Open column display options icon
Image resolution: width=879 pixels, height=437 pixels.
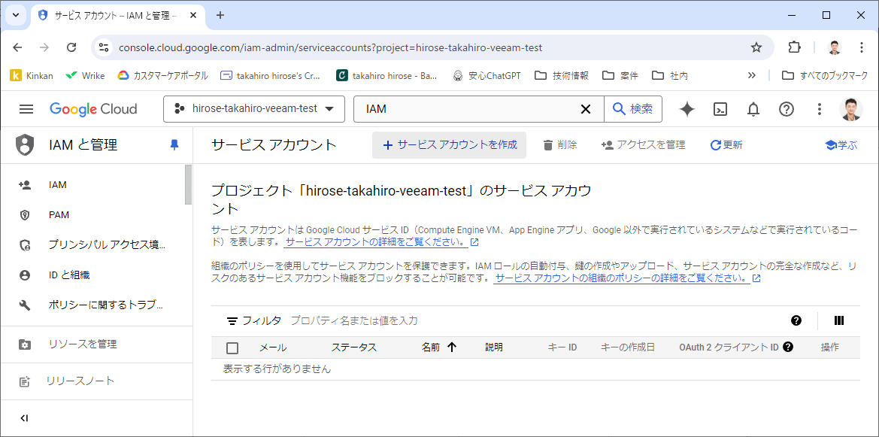pyautogui.click(x=839, y=321)
